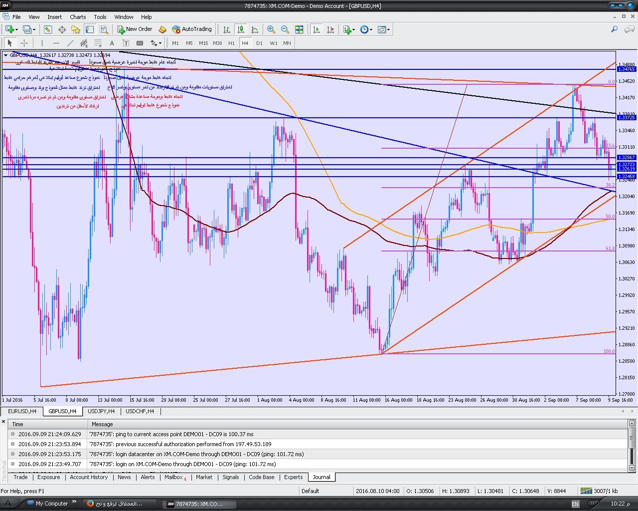This screenshot has height=511, width=638.
Task: Toggle the Terminal panel button
Action: pyautogui.click(x=90, y=29)
